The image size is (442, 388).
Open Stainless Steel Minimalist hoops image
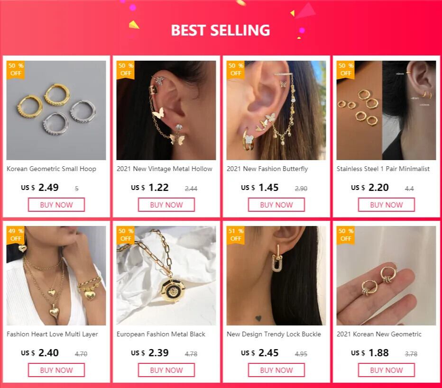(x=386, y=110)
